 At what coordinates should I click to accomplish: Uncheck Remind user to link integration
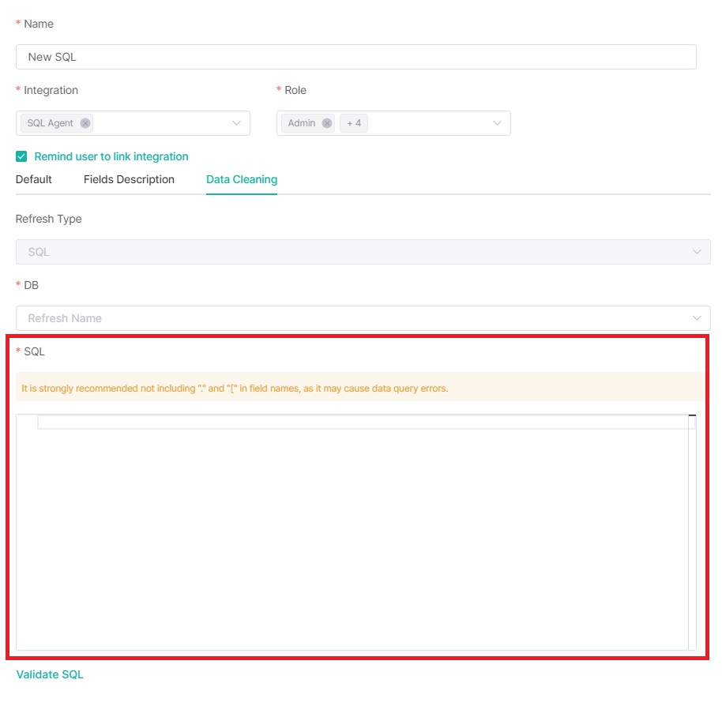21,156
